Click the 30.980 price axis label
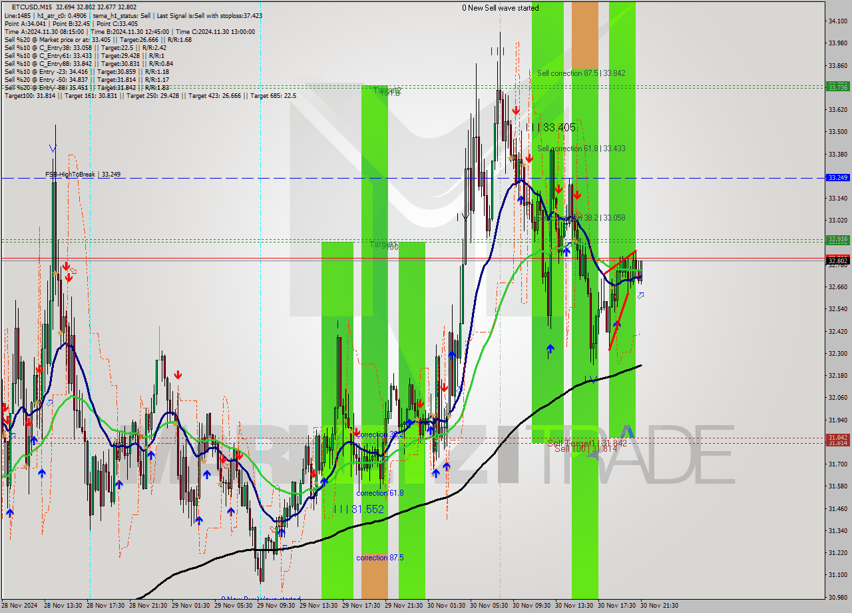This screenshot has height=613, width=852. click(838, 597)
